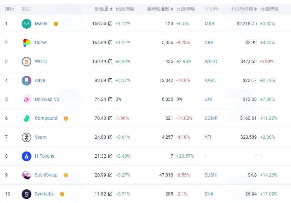Select the 6,835 active addresses value
291x203 pixels.
point(167,99)
